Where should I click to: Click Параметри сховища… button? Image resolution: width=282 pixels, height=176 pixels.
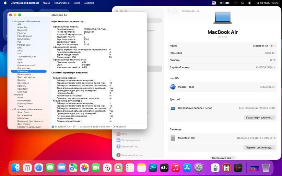[x=259, y=148]
